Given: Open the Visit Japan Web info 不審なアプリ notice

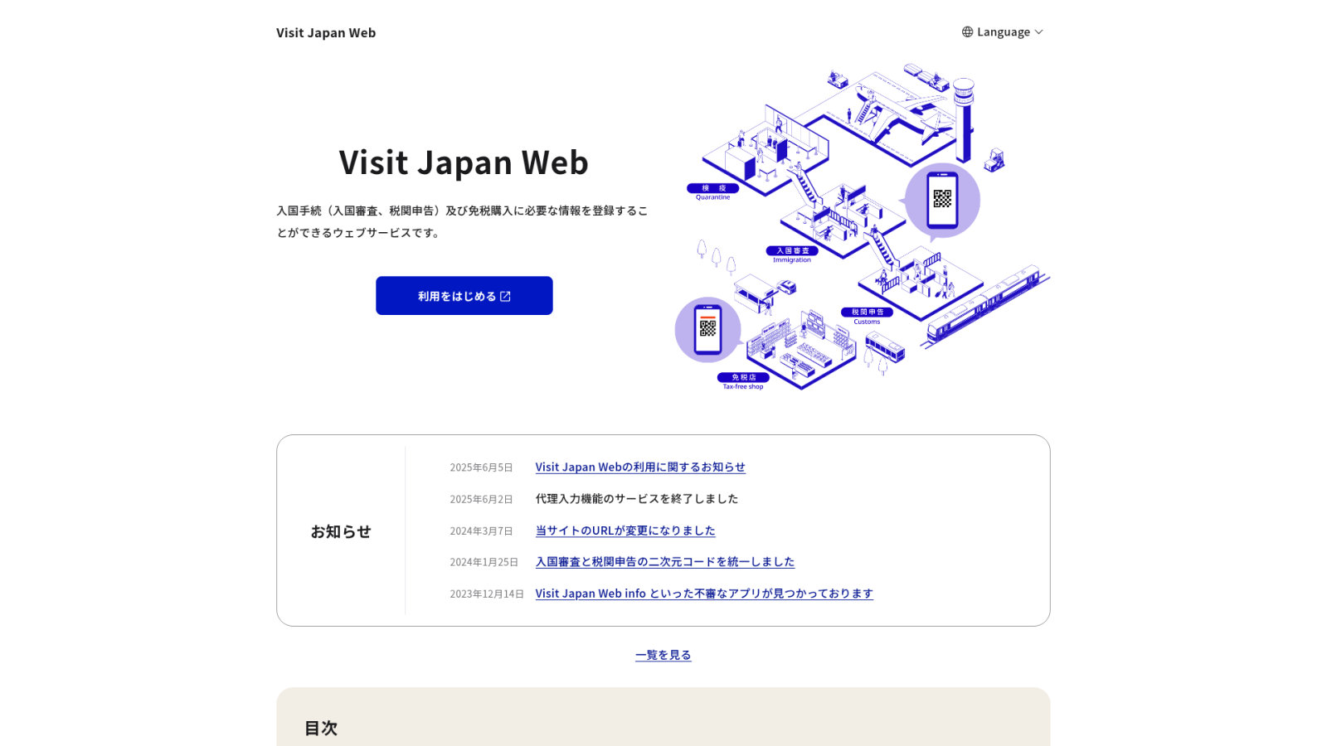Looking at the screenshot, I should tap(704, 593).
